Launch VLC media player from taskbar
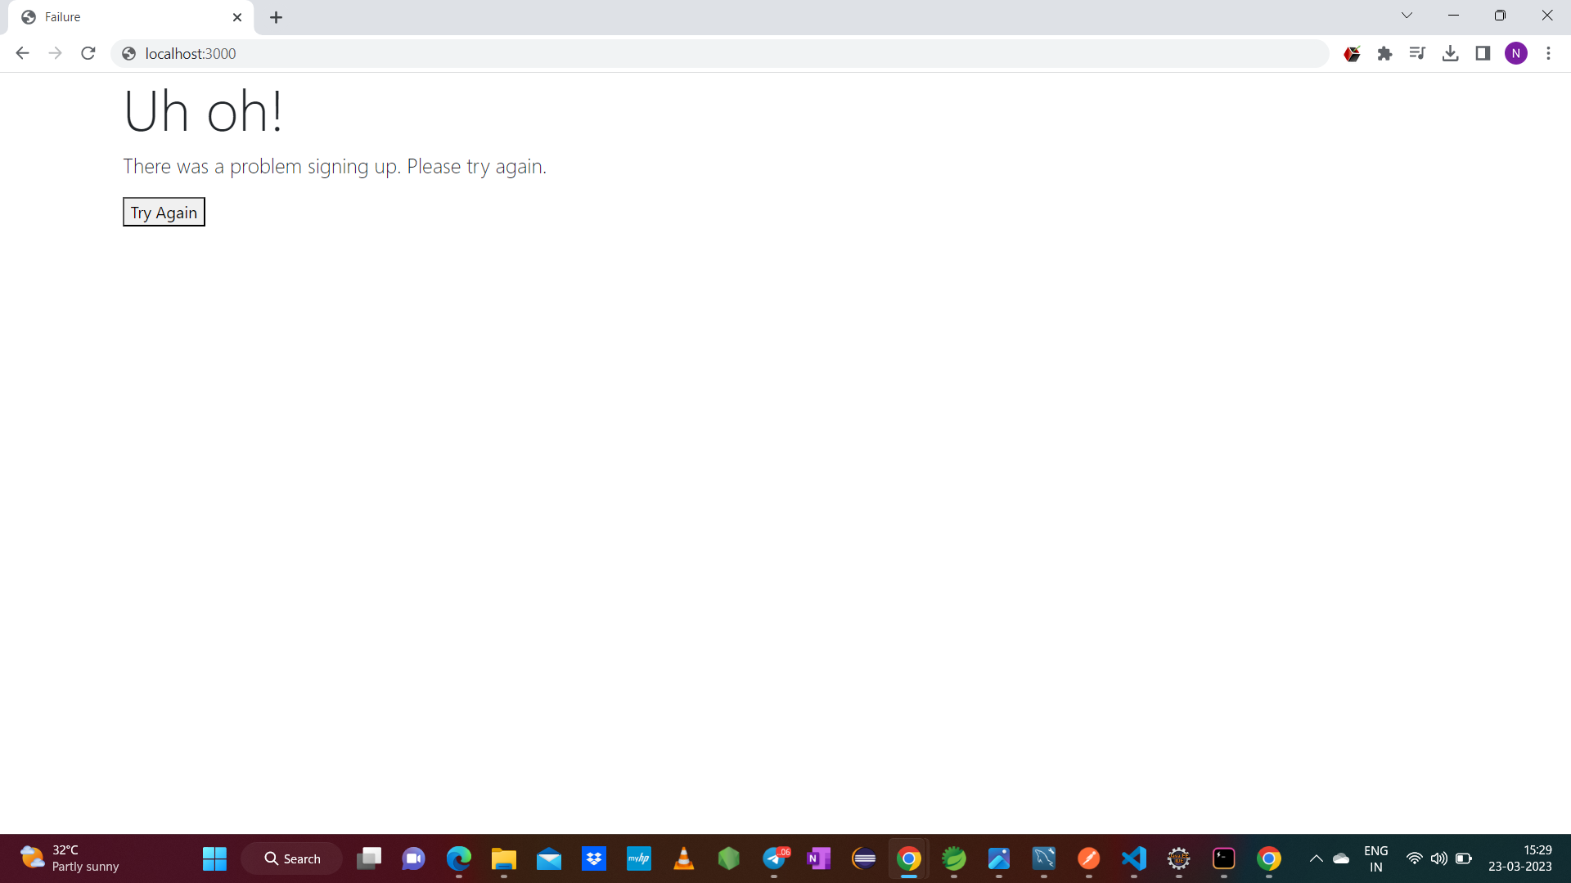Viewport: 1571px width, 883px height. (x=684, y=858)
